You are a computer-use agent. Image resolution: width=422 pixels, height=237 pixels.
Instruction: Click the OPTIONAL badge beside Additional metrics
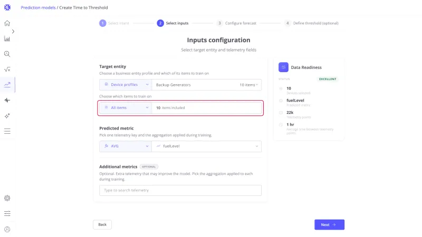(149, 166)
